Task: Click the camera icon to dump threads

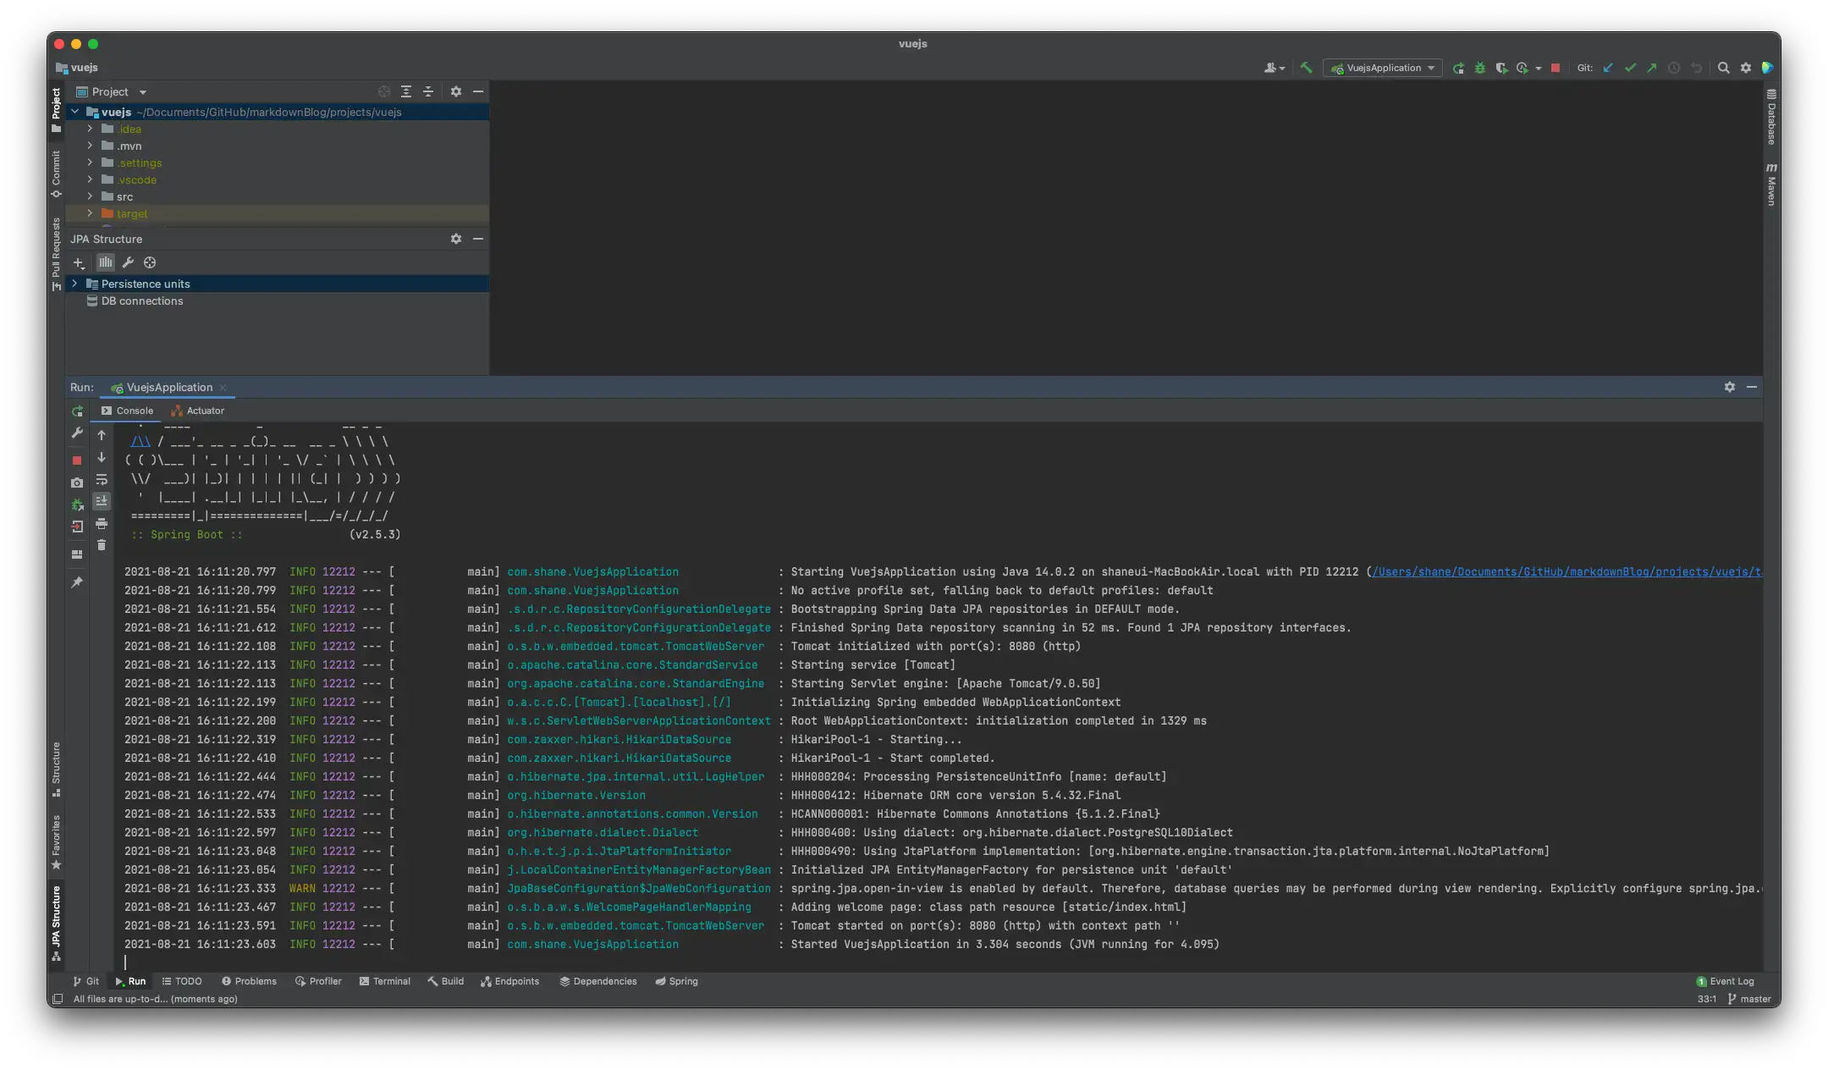Action: coord(77,483)
